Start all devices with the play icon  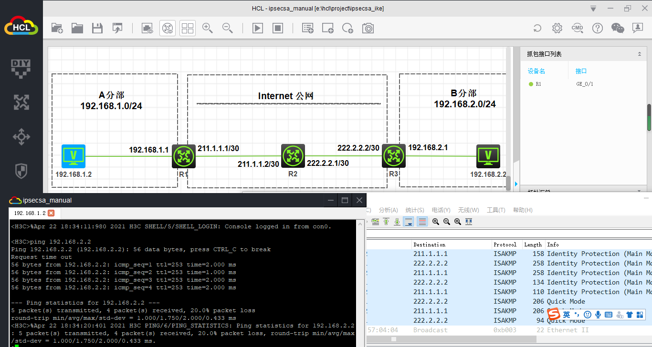pos(257,28)
